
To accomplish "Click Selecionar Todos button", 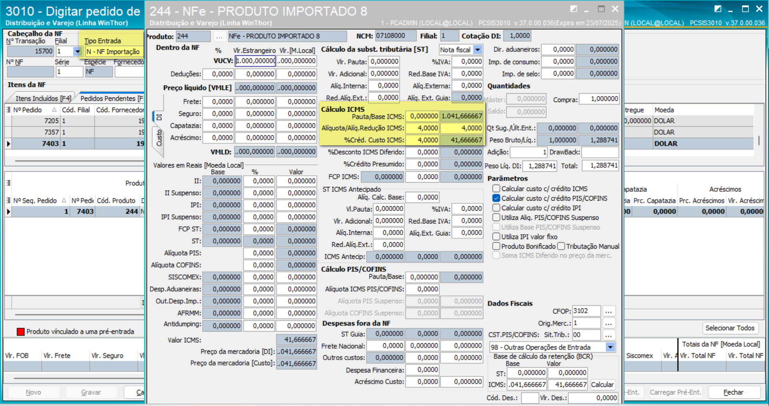I will (730, 328).
